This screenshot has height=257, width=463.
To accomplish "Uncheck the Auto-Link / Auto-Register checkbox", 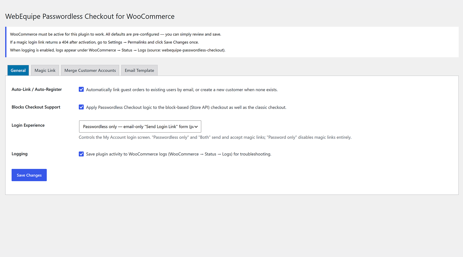I will pos(81,89).
